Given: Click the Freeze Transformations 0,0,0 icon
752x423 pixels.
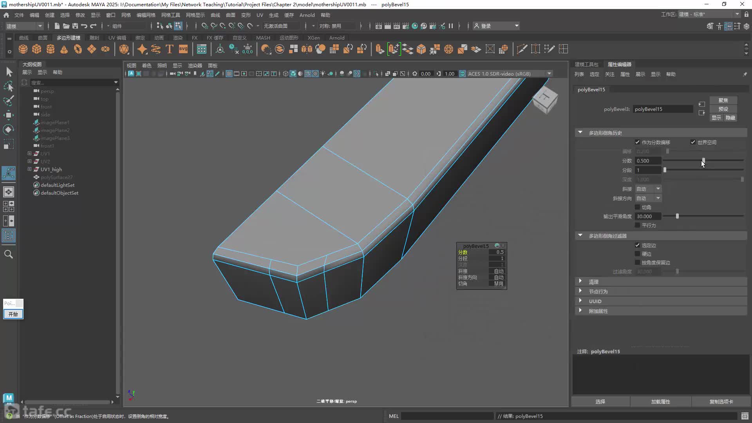Looking at the screenshot, I should pyautogui.click(x=248, y=49).
